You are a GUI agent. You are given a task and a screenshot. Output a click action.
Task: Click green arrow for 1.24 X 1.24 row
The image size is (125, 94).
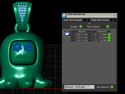[110, 38]
